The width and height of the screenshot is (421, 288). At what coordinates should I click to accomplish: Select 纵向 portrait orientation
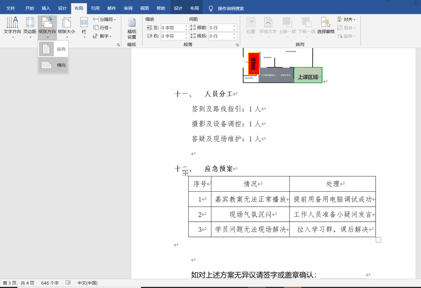pyautogui.click(x=53, y=49)
